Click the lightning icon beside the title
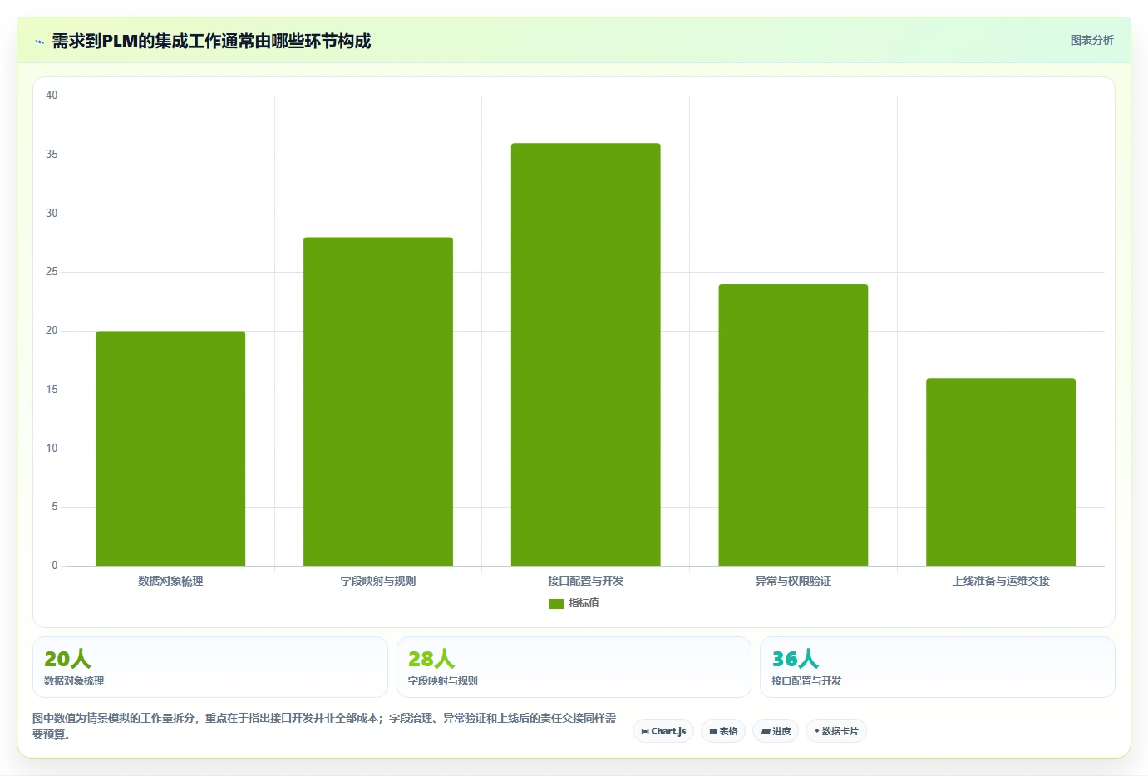This screenshot has width=1148, height=776. click(39, 42)
